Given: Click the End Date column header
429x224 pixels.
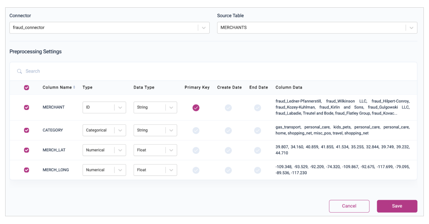Looking at the screenshot, I should tap(259, 87).
